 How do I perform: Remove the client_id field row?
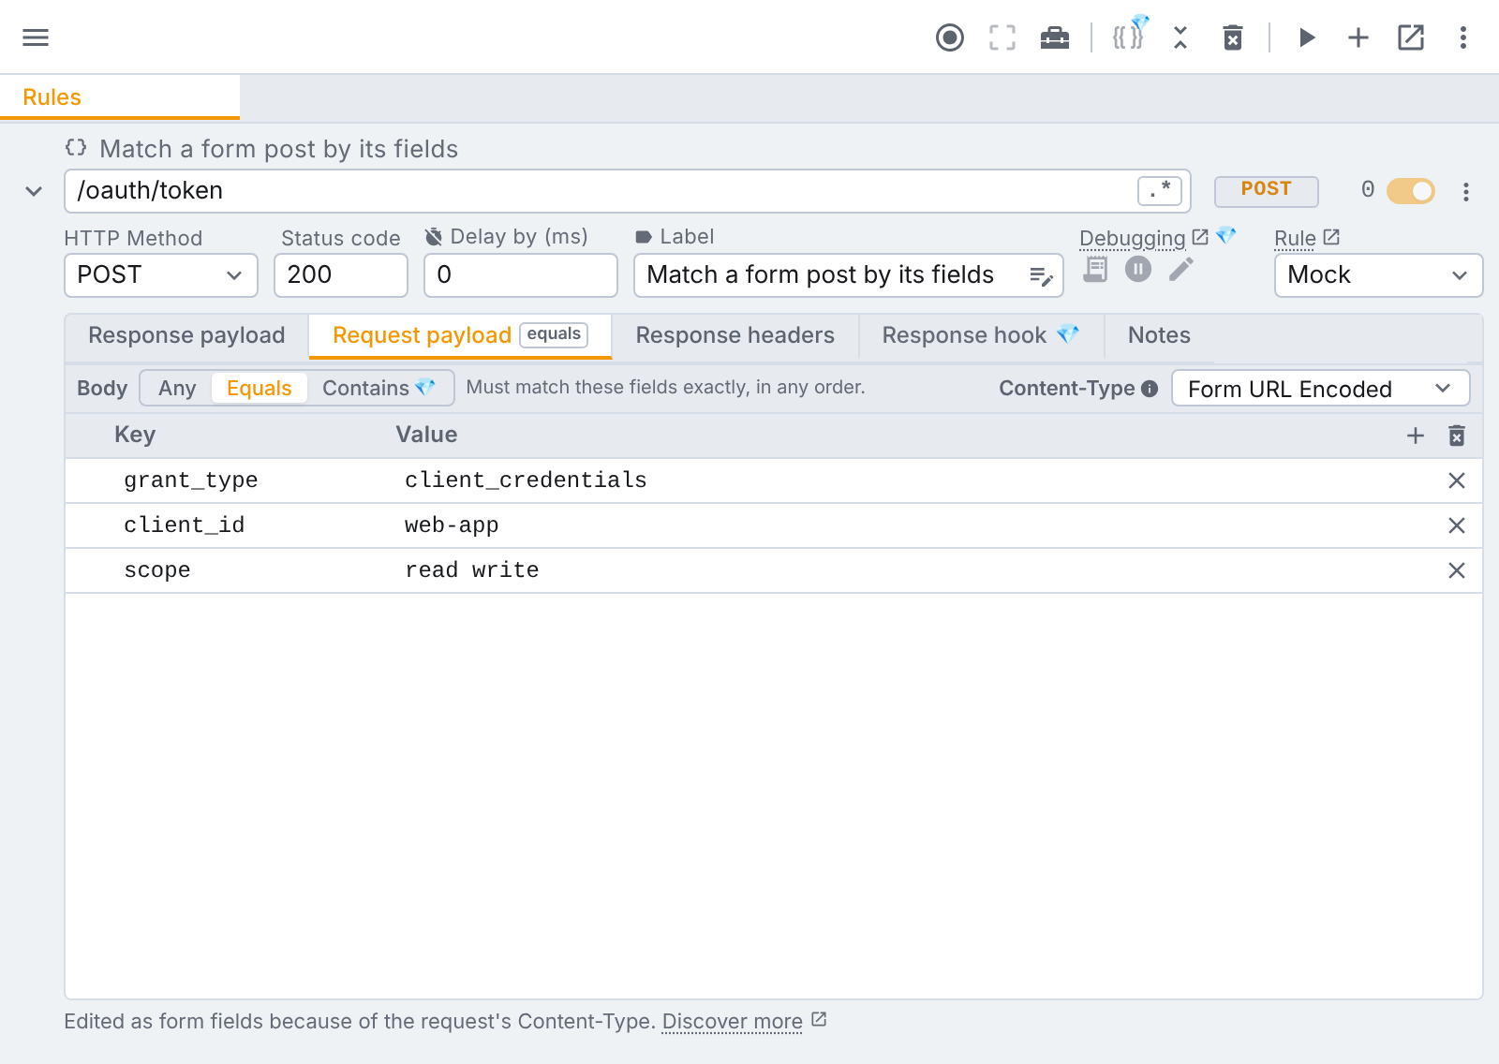tap(1457, 525)
